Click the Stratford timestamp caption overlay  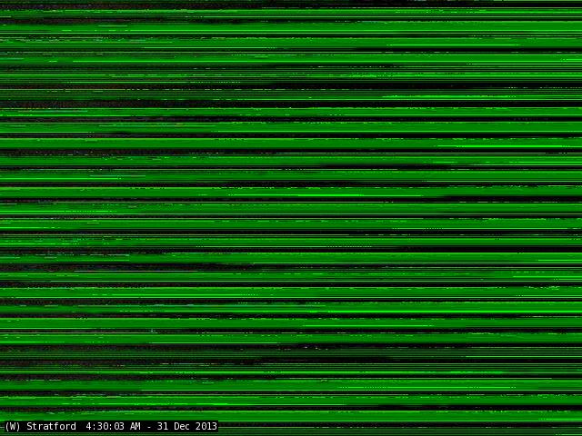(x=110, y=426)
